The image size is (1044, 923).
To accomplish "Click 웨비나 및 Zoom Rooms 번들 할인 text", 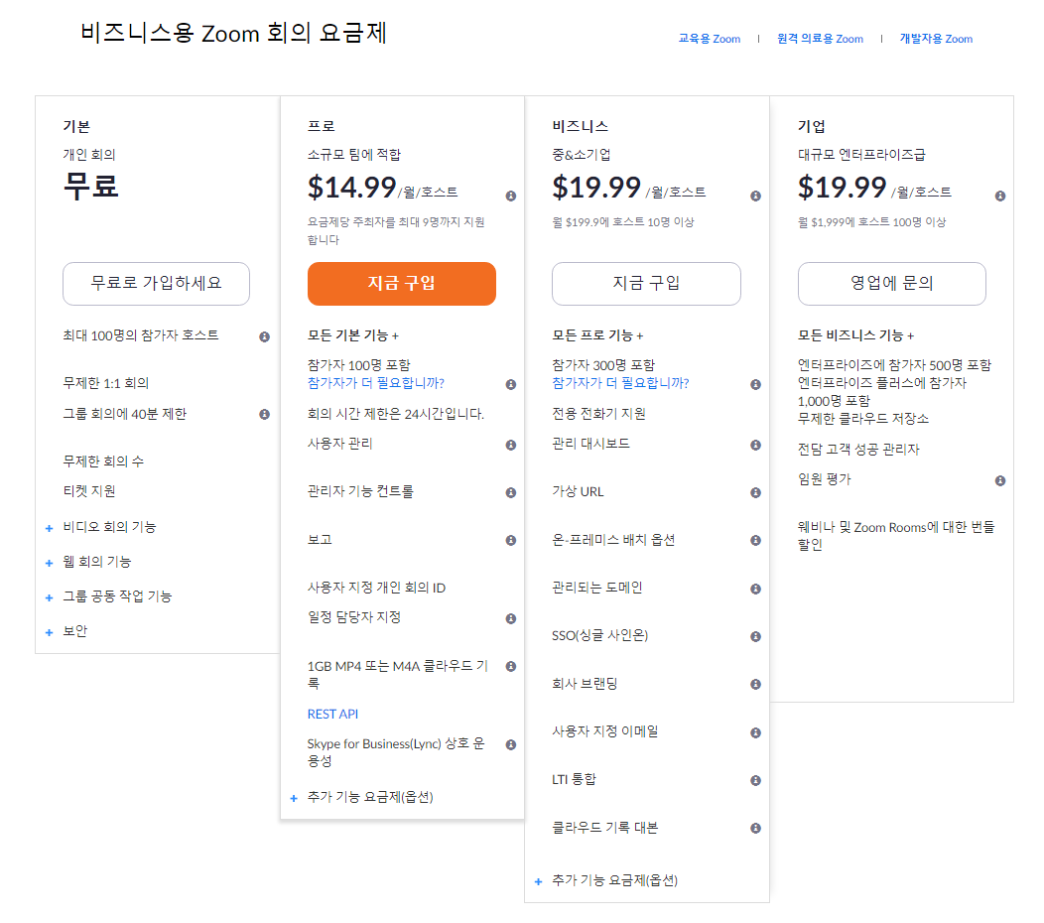I will (896, 535).
